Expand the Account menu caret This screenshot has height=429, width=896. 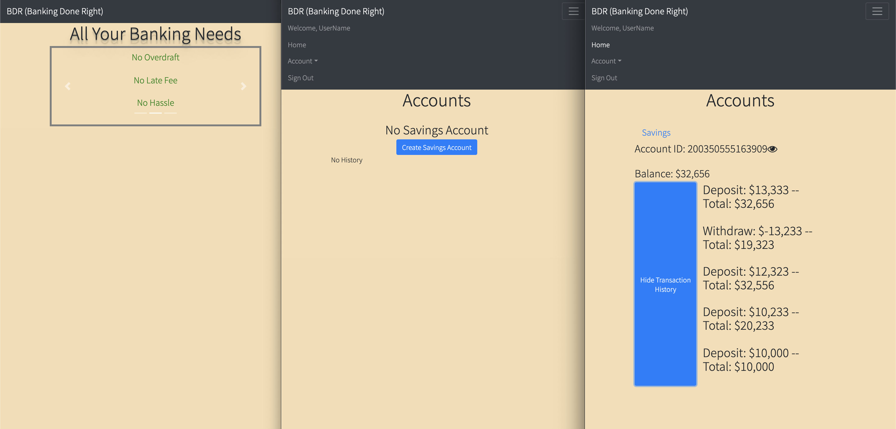coord(316,61)
